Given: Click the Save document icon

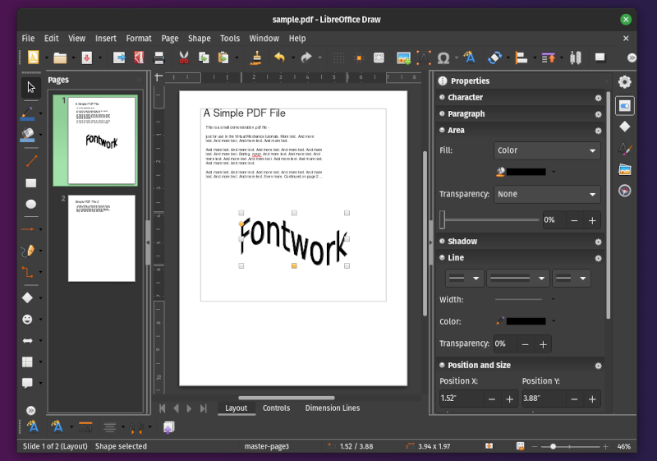Looking at the screenshot, I should [87, 58].
